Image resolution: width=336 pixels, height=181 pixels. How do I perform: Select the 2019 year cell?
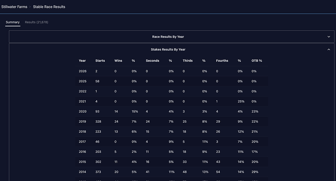(x=82, y=122)
